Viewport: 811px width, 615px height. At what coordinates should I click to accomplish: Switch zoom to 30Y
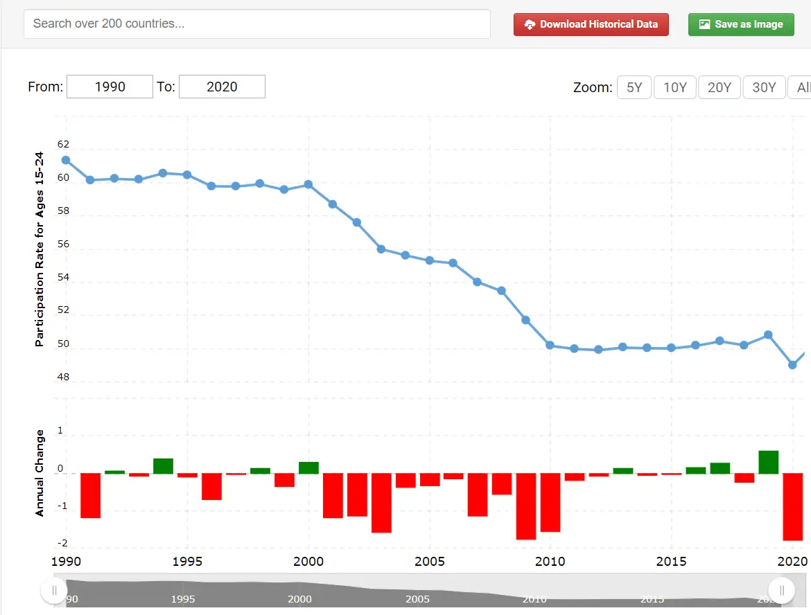[x=764, y=87]
